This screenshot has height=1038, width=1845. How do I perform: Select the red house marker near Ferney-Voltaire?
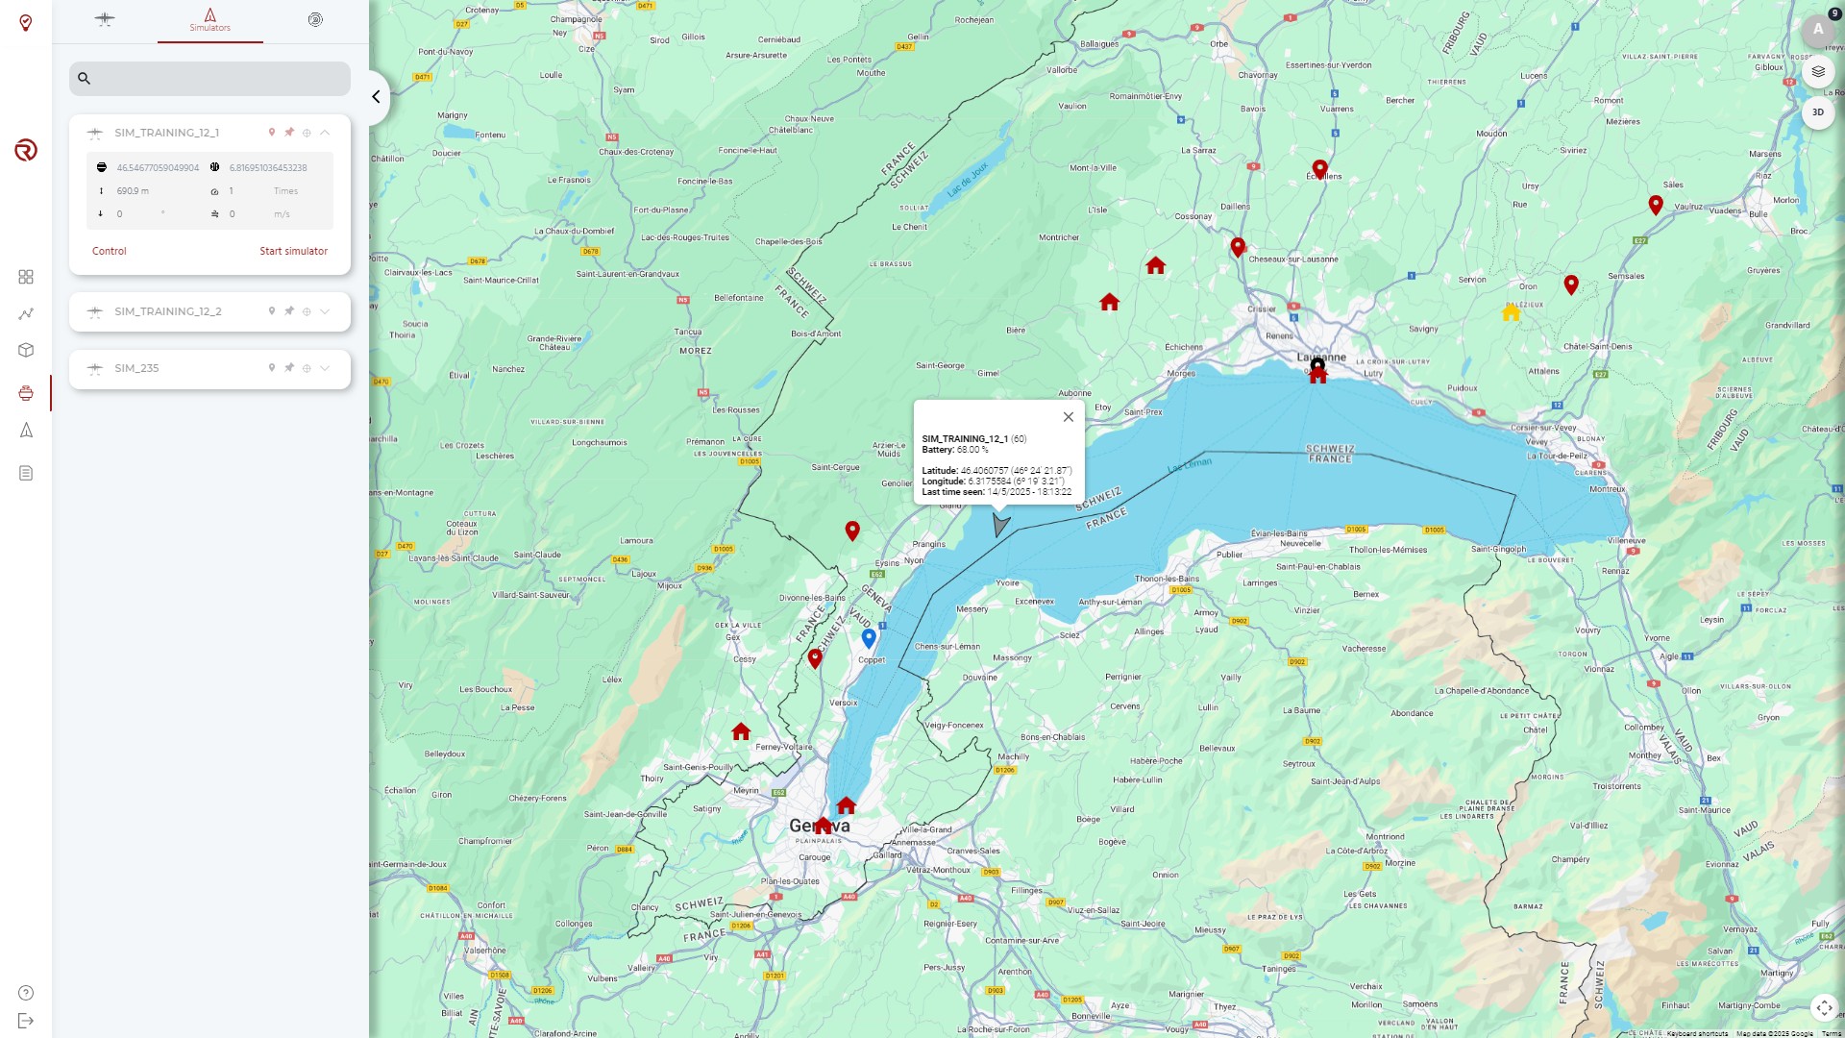[741, 731]
